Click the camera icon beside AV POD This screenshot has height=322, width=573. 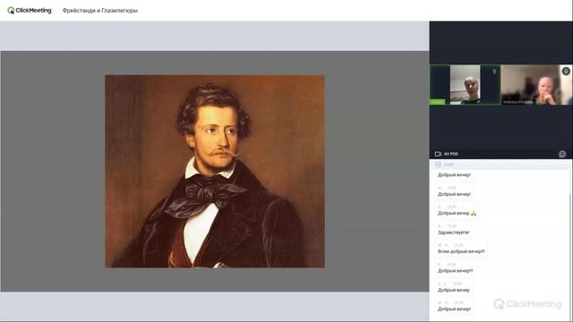(x=438, y=154)
